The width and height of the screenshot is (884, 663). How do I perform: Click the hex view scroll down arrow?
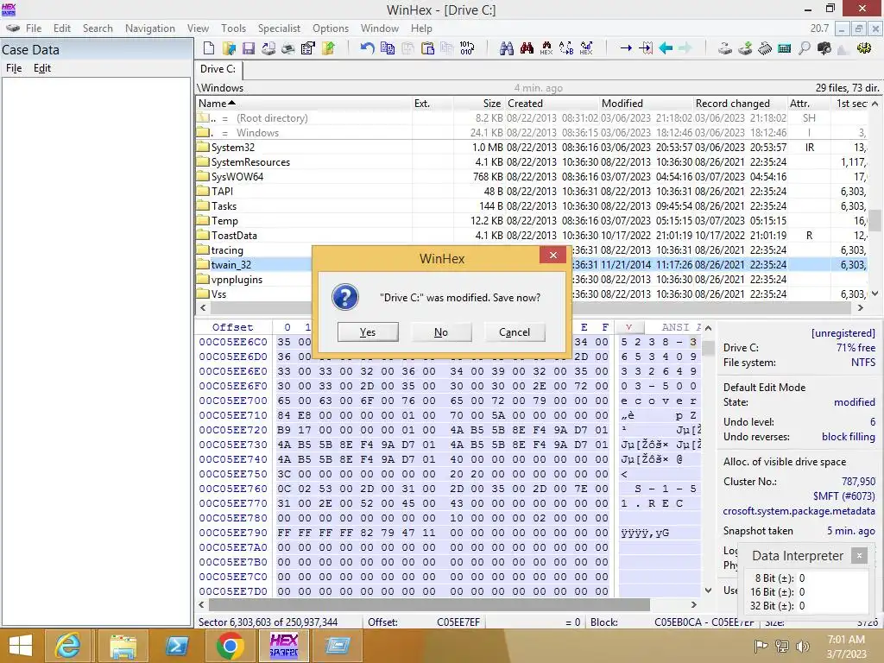(x=708, y=590)
